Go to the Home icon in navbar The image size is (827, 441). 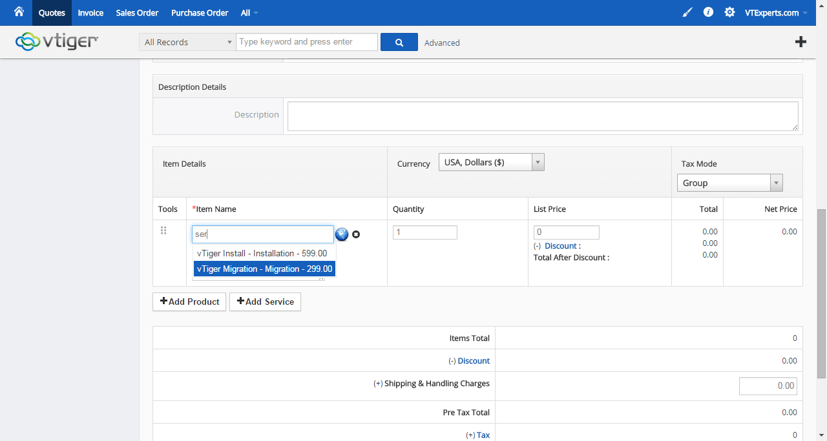19,12
